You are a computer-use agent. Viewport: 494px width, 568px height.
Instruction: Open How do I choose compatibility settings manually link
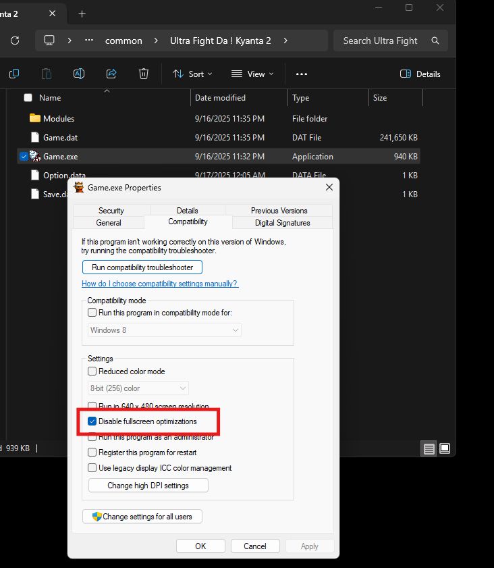click(160, 284)
